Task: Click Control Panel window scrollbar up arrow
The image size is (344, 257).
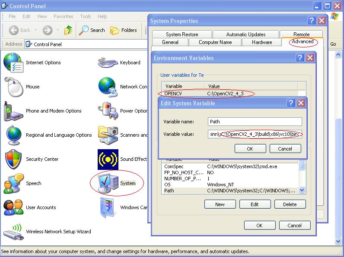Action: click(x=338, y=55)
